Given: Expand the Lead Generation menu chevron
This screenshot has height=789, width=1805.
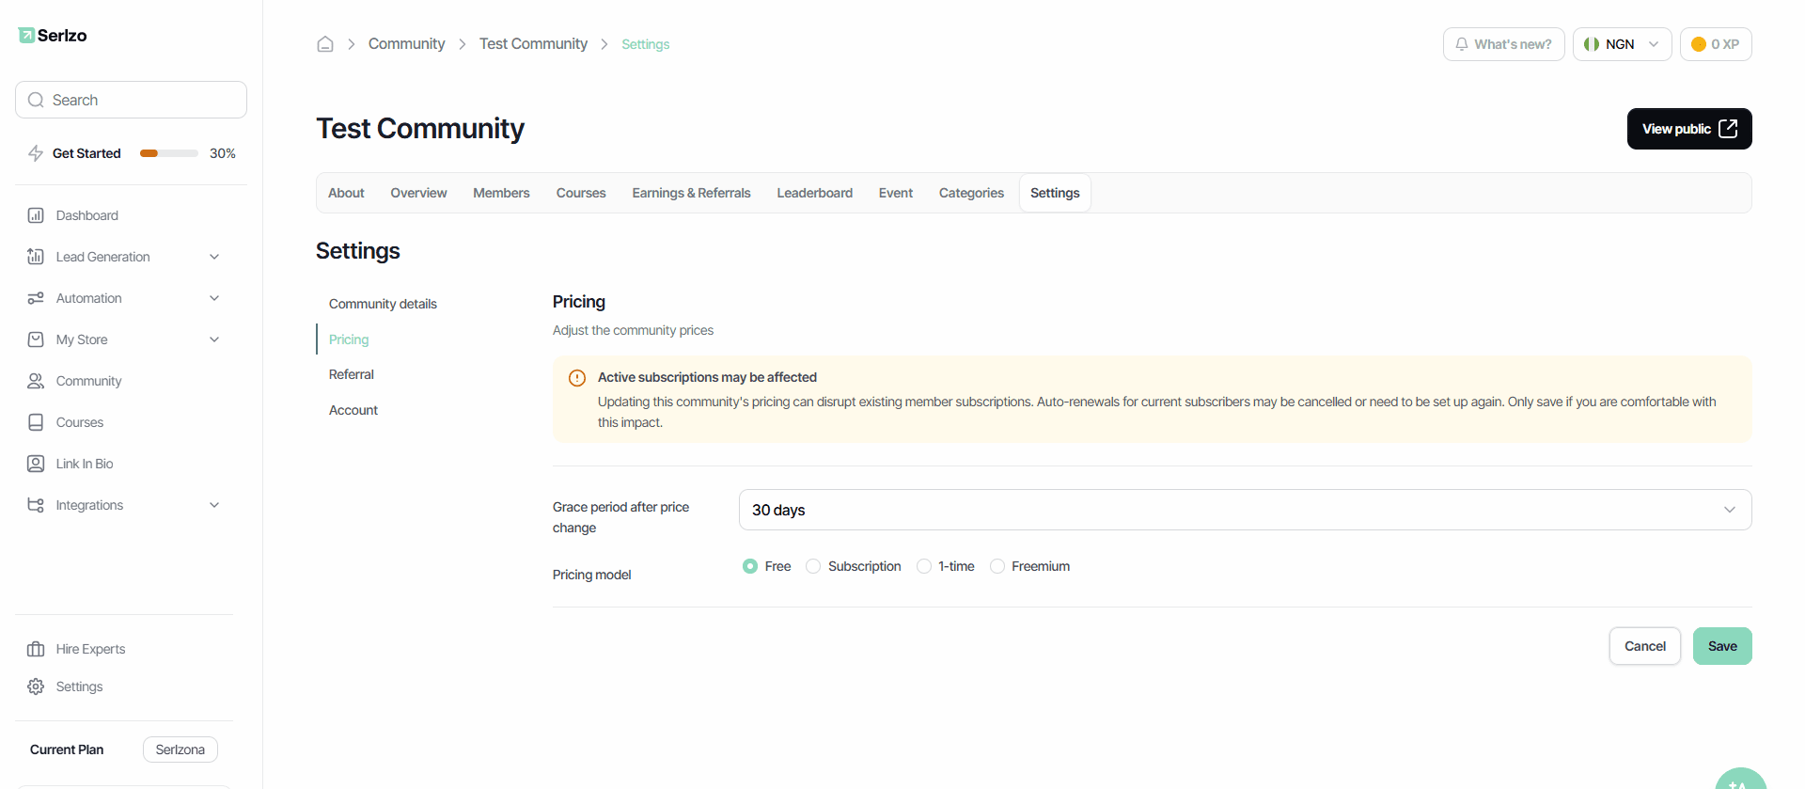Looking at the screenshot, I should tap(214, 257).
